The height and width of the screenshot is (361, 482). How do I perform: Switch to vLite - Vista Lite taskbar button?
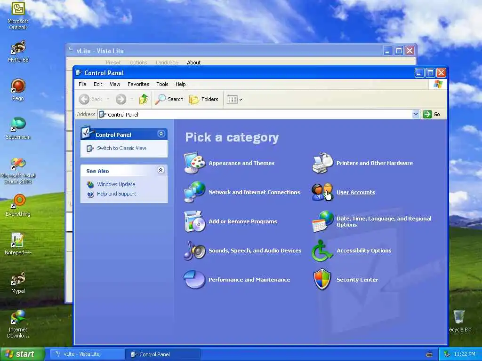pos(87,354)
